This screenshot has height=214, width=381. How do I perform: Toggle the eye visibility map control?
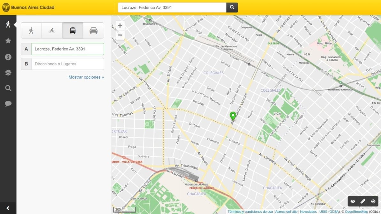[x=353, y=201]
